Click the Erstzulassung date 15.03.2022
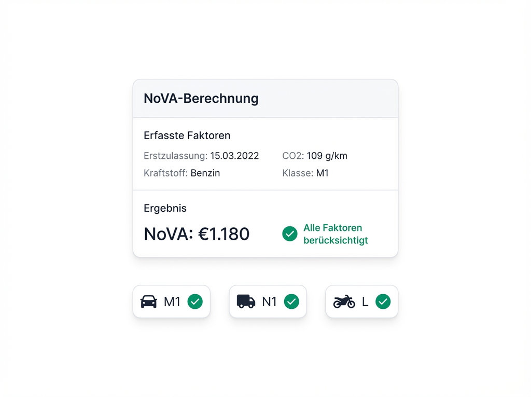This screenshot has height=397, width=531. click(234, 156)
